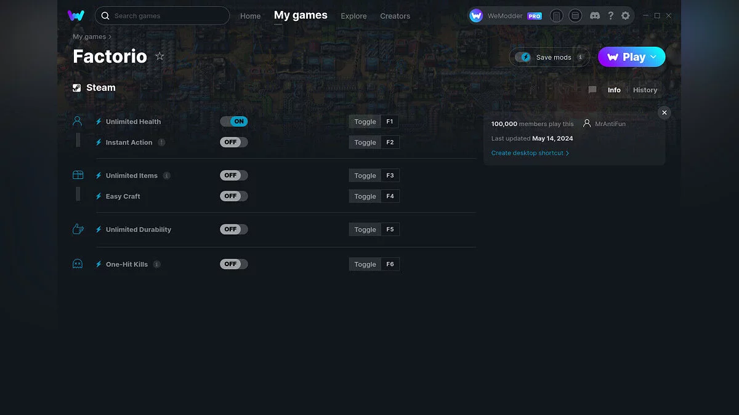Click Create desktop shortcut link
This screenshot has height=415, width=739.
pyautogui.click(x=530, y=153)
